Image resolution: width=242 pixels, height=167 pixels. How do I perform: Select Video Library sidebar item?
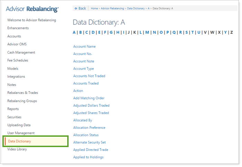pyautogui.click(x=17, y=149)
